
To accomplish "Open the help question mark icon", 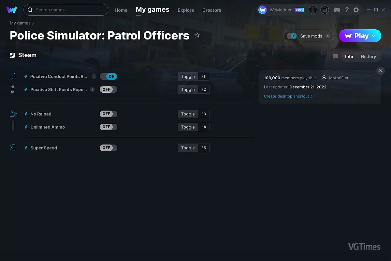I will [347, 10].
